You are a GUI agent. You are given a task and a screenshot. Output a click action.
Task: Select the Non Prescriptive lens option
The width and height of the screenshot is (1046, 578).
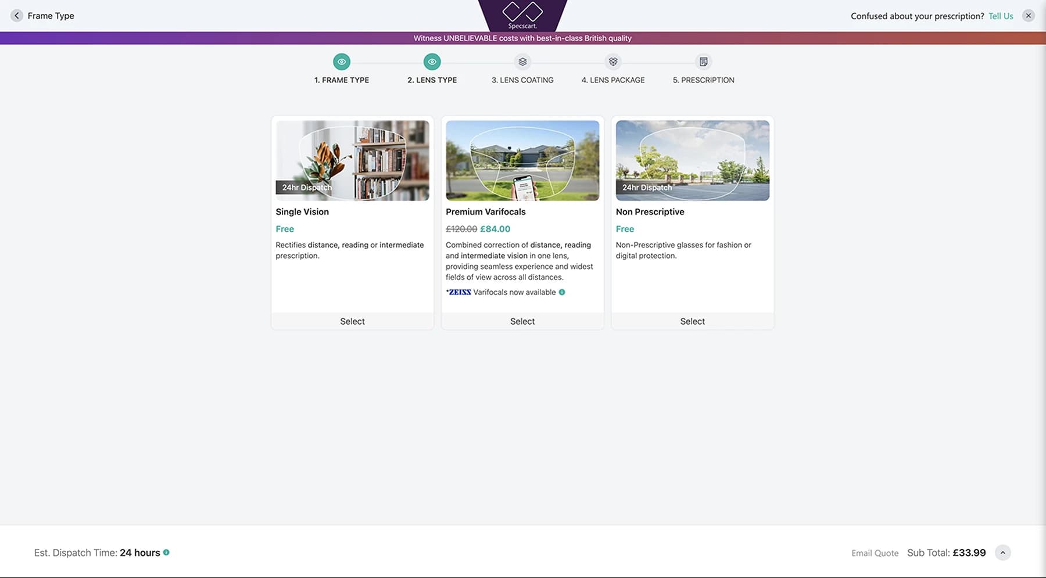(x=692, y=321)
